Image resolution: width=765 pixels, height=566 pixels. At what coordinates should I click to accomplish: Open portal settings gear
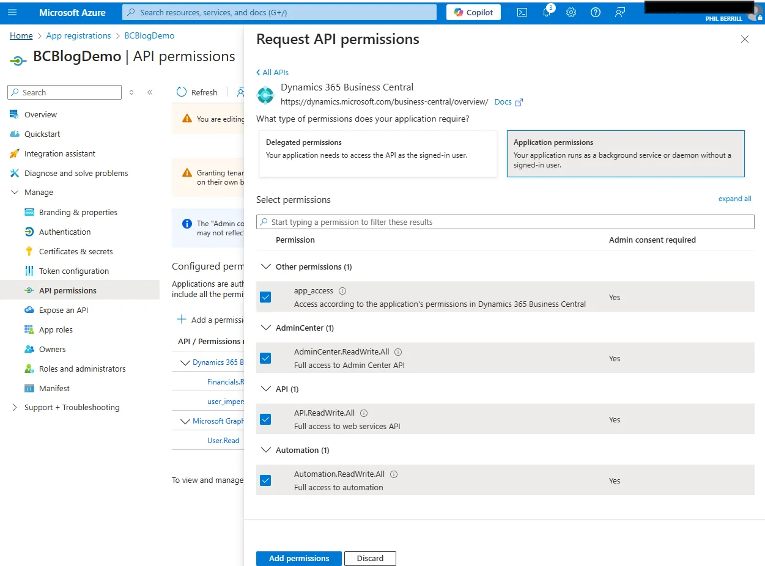coord(571,12)
